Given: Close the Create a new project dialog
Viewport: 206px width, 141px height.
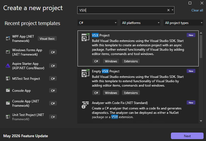Looking at the screenshot, I should 202,3.
